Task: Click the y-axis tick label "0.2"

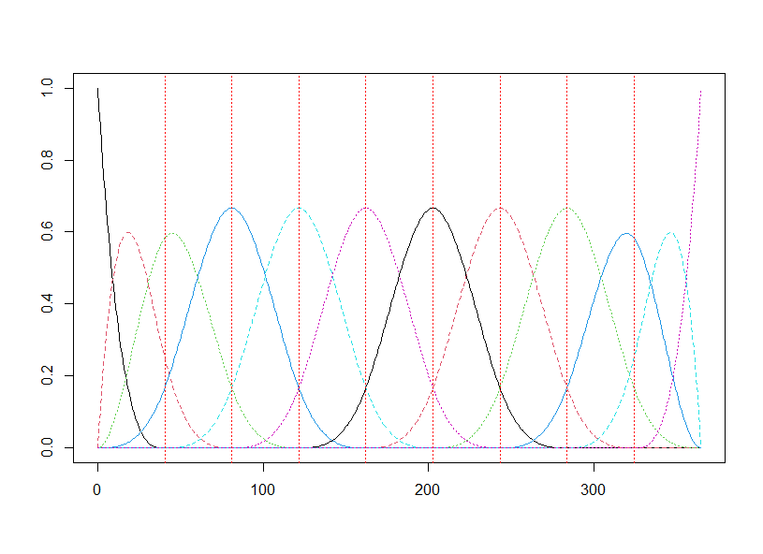Action: click(x=47, y=375)
